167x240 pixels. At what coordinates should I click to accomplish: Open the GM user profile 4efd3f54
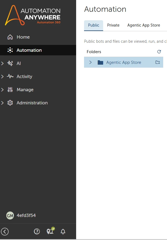(21, 216)
